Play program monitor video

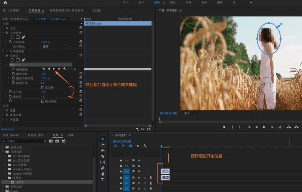264,127
